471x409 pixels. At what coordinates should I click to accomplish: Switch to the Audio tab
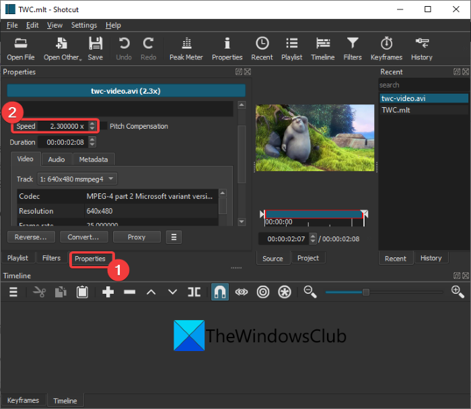[57, 160]
